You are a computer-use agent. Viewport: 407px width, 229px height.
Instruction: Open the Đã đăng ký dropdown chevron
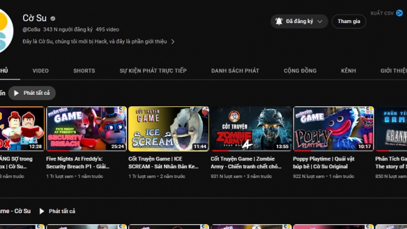[320, 21]
